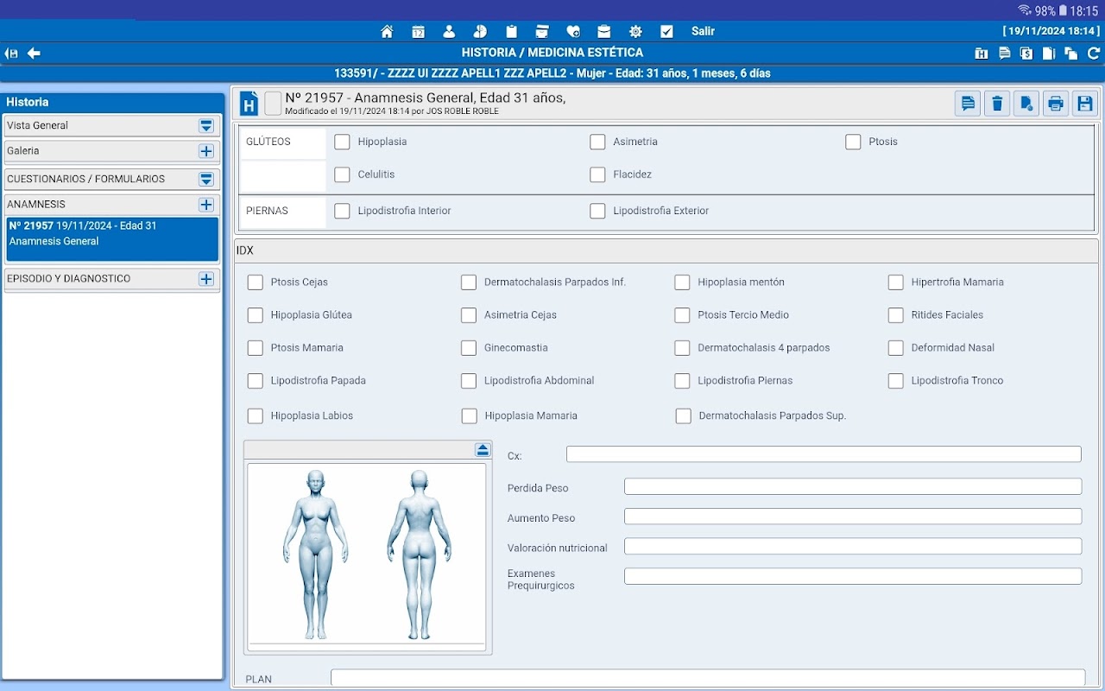Viewport: 1105px width, 691px height.
Task: Check the Ptosis Cejas checkbox
Action: pos(256,282)
